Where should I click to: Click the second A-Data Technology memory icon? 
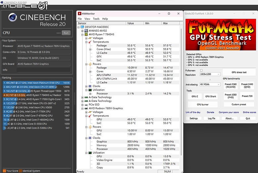86,101
